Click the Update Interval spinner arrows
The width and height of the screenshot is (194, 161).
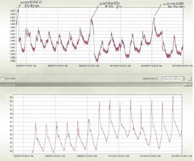pyautogui.click(x=184, y=79)
